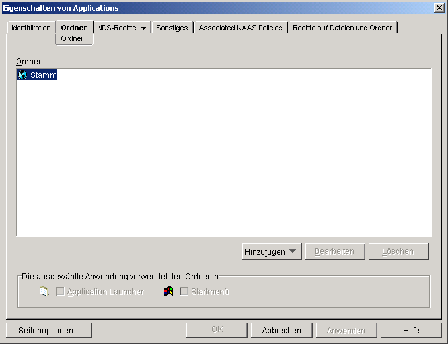448x344 pixels.
Task: Click the Application Launcher folder icon
Action: coord(44,291)
